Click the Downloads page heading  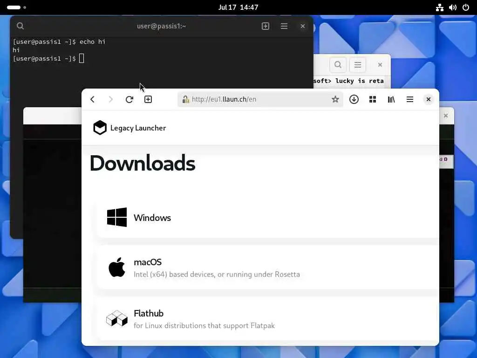143,163
